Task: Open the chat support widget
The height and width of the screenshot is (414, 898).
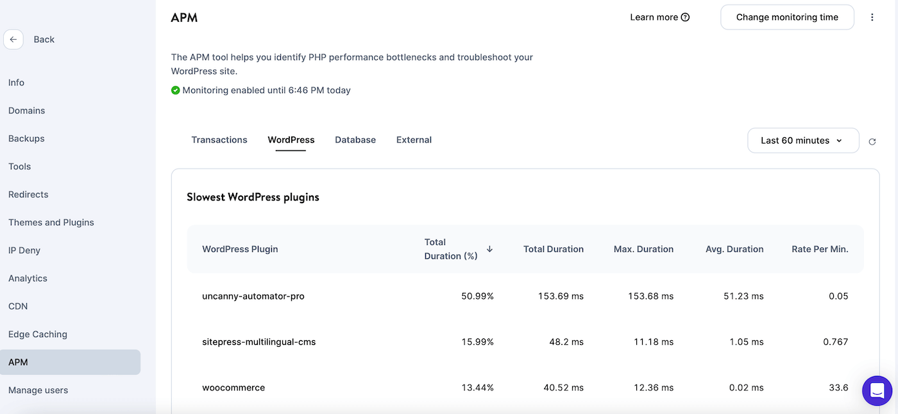Action: pyautogui.click(x=877, y=390)
